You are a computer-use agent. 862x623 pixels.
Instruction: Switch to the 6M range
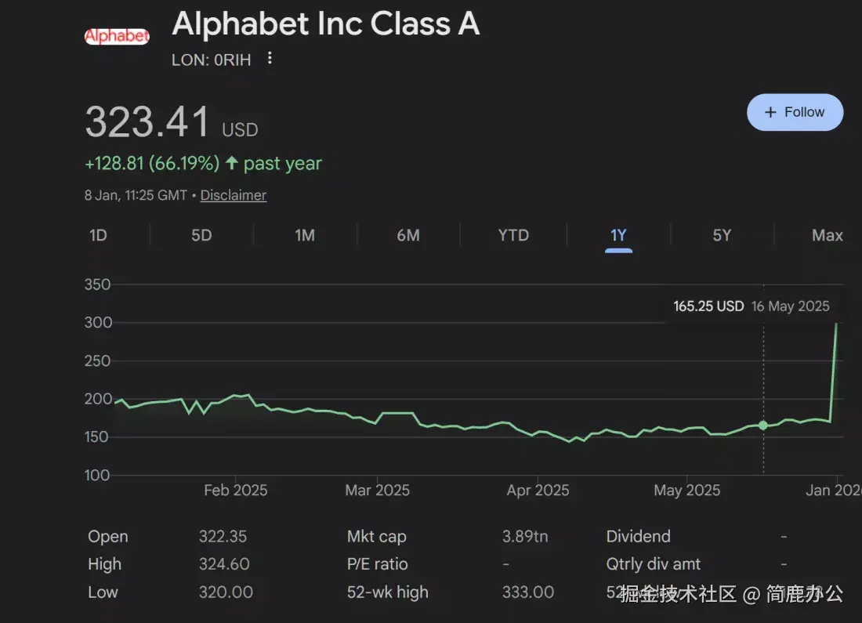tap(408, 235)
